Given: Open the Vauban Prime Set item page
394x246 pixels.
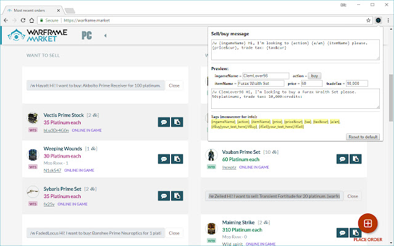Looking at the screenshot, I should (241, 152).
